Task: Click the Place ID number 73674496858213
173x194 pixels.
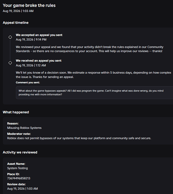Action: (x=19, y=178)
